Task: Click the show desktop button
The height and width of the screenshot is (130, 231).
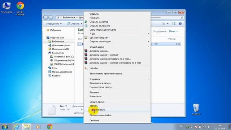Action: (230, 127)
